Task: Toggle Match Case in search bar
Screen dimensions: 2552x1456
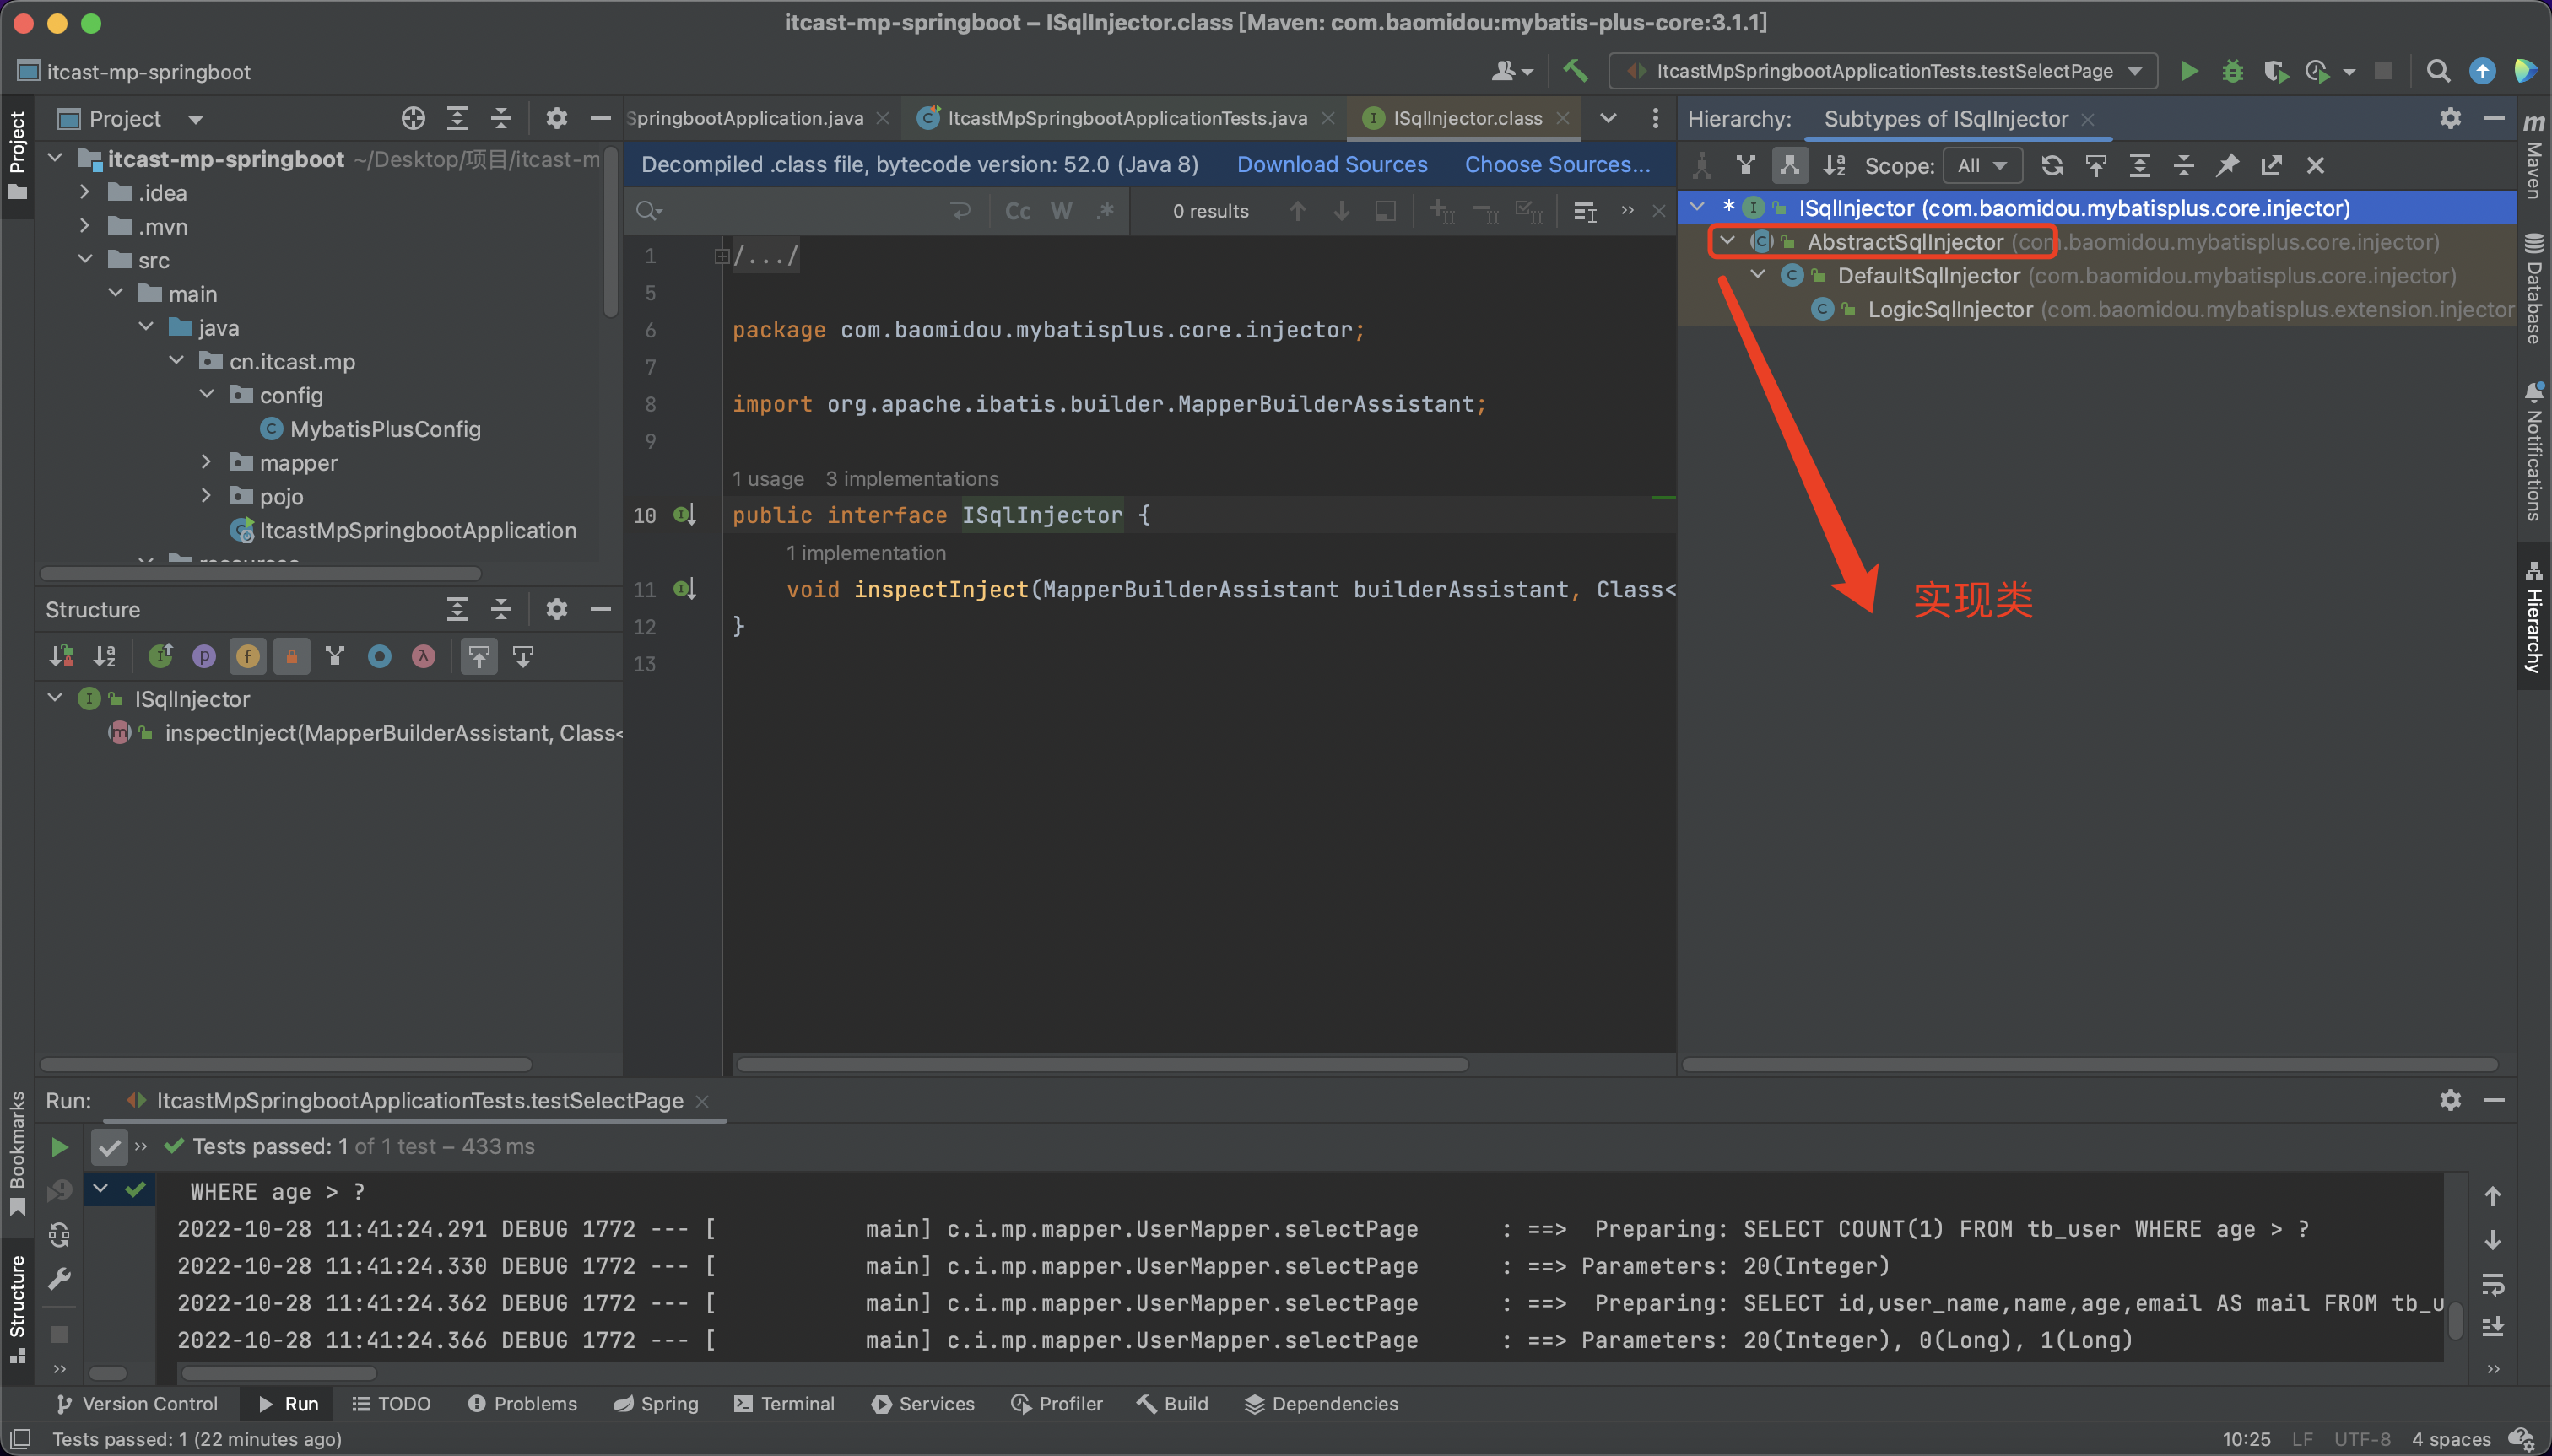Action: point(1018,211)
